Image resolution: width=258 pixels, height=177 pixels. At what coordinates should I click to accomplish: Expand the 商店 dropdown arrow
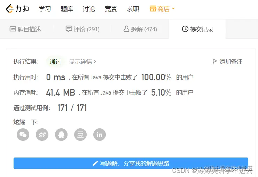(173, 9)
